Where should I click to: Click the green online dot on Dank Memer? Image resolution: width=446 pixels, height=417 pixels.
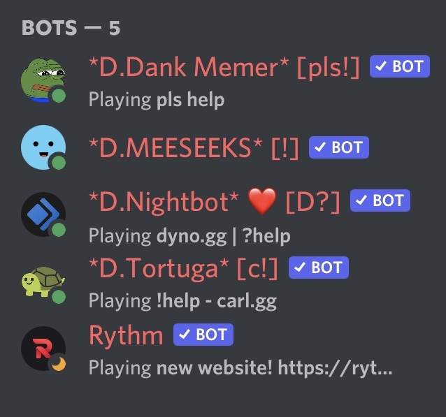tap(59, 96)
